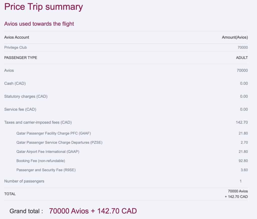Select the Grand total amount text
The width and height of the screenshot is (257, 219).
[x=93, y=211]
